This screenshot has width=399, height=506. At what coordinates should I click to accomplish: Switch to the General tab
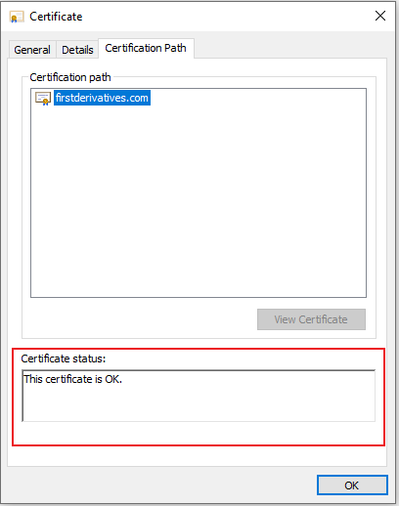click(32, 50)
